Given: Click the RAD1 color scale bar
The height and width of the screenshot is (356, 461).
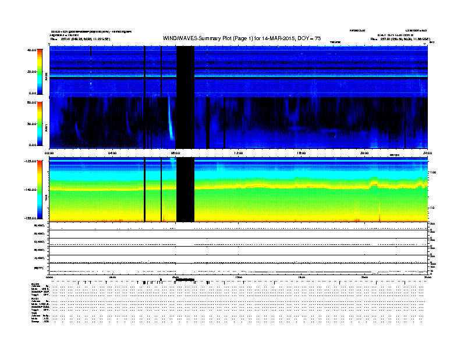Looking at the screenshot, I should point(40,124).
